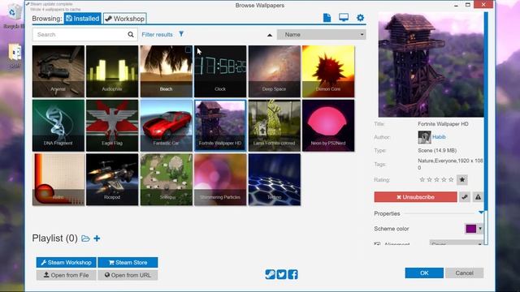Open the Alignment dropdown
520x292 pixels.
[x=456, y=244]
